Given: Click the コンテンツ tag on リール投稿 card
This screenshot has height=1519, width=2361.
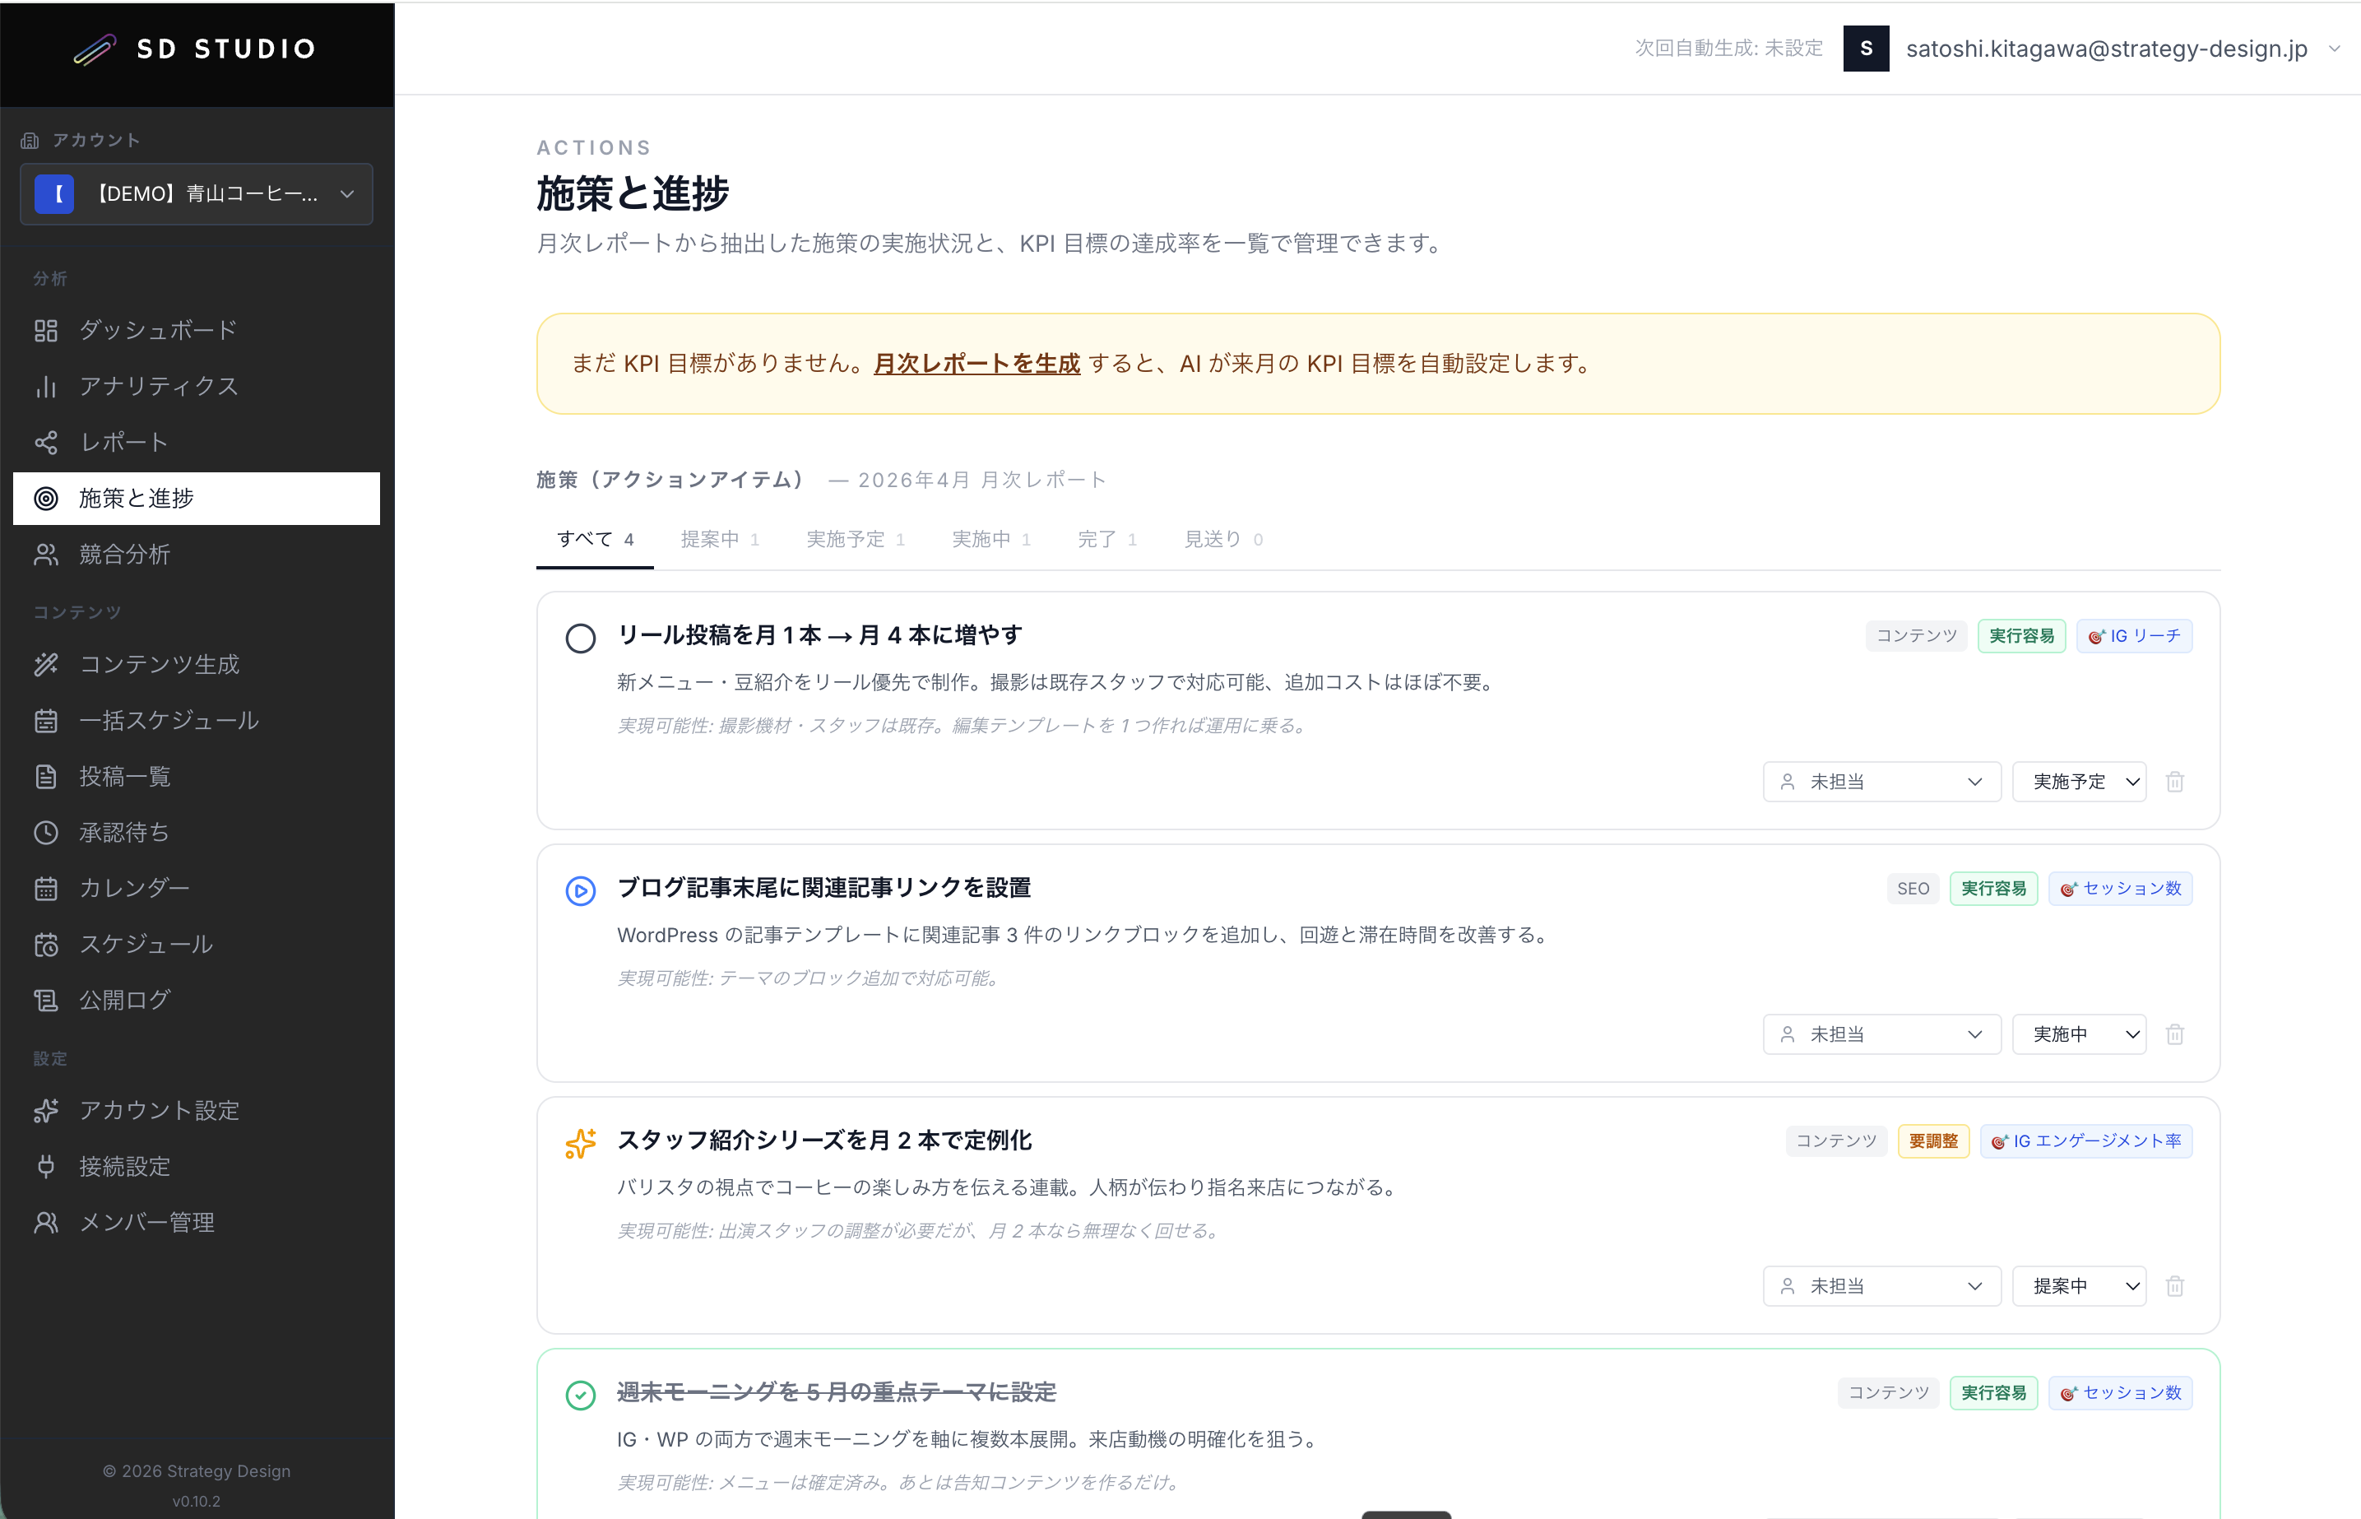Looking at the screenshot, I should click(1917, 636).
